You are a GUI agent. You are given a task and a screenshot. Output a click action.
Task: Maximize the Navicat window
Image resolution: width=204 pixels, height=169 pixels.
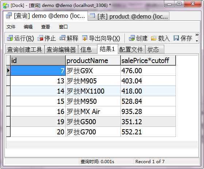[x=179, y=4]
